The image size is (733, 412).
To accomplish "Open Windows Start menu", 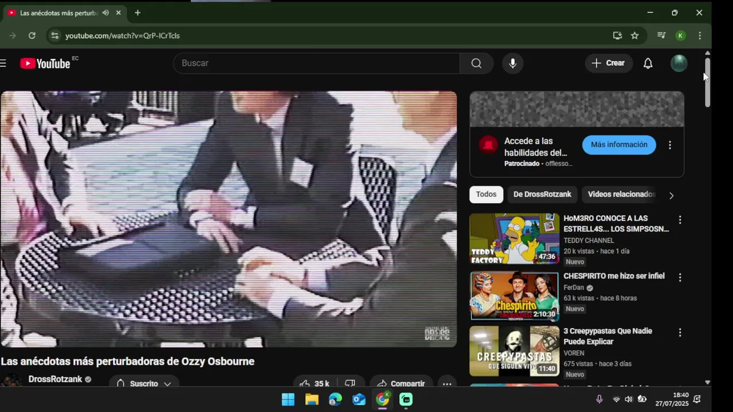I will tap(288, 399).
